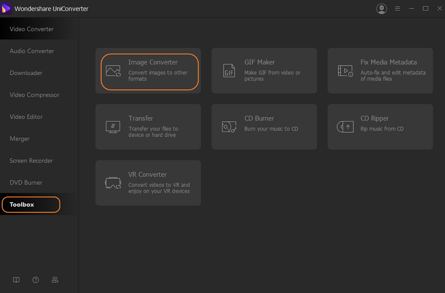Image resolution: width=445 pixels, height=293 pixels.
Task: Open the user guide book icon
Action: (x=17, y=280)
